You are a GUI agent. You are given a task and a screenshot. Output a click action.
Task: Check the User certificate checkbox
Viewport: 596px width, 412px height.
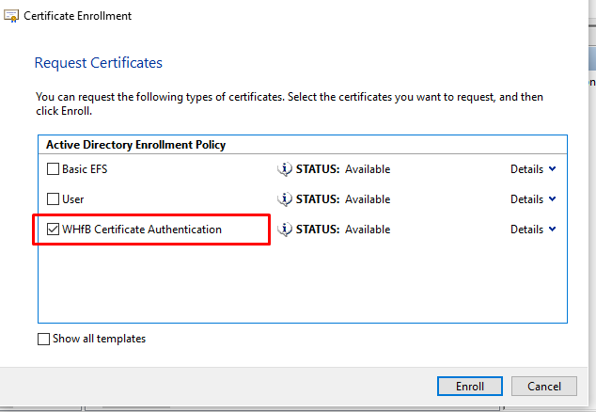(54, 199)
